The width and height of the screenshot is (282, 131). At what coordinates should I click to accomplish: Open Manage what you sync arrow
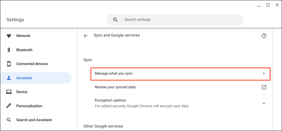[x=264, y=73]
